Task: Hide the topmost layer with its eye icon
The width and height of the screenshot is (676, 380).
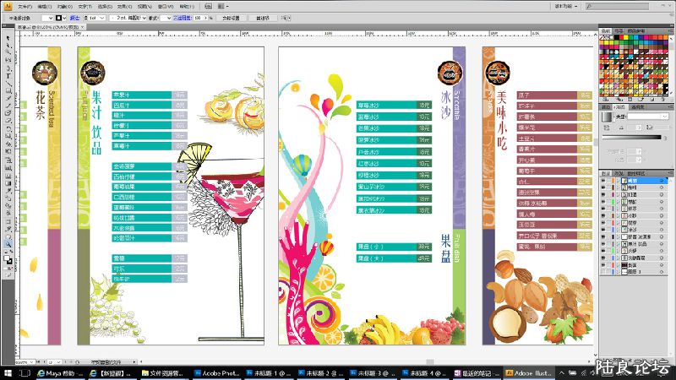Action: pos(602,181)
